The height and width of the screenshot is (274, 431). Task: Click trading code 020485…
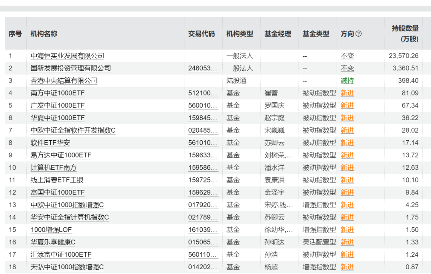click(x=203, y=130)
